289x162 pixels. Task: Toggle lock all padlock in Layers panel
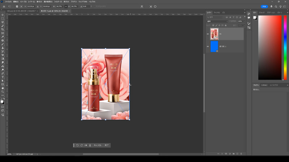[225, 25]
